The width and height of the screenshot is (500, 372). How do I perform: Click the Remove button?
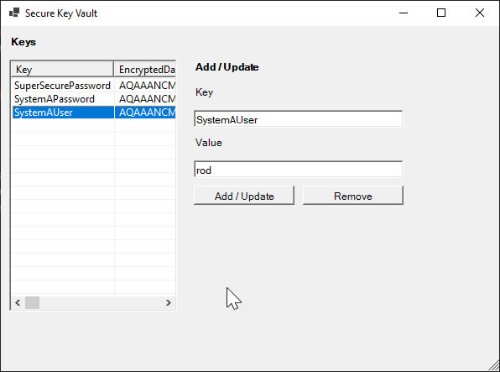(x=352, y=196)
